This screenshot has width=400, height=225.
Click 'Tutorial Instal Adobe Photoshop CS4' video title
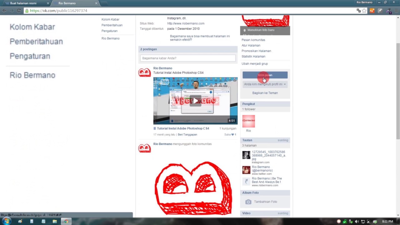coord(183,128)
